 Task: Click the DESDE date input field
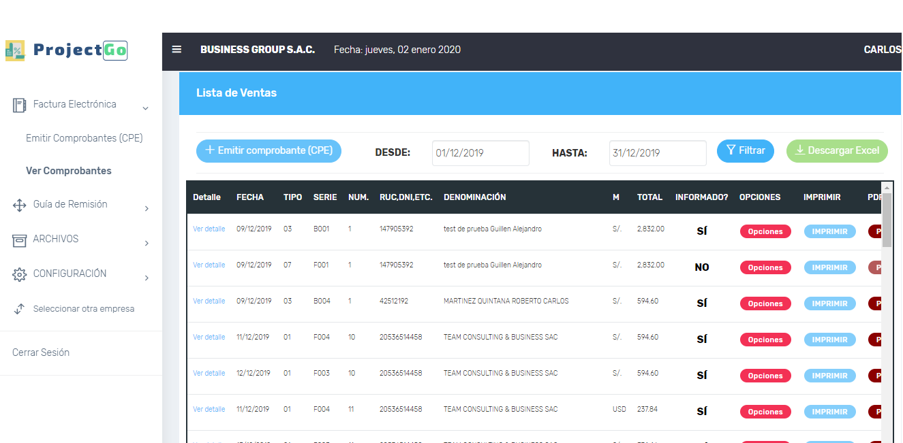tap(480, 153)
